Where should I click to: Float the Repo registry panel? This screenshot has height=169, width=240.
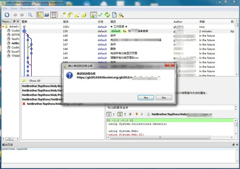coord(14,21)
